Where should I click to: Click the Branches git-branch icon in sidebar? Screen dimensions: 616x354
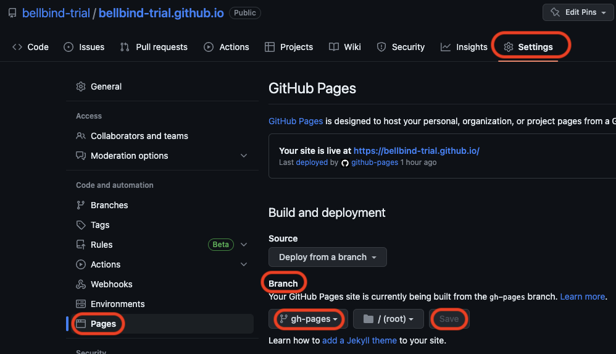pos(80,205)
